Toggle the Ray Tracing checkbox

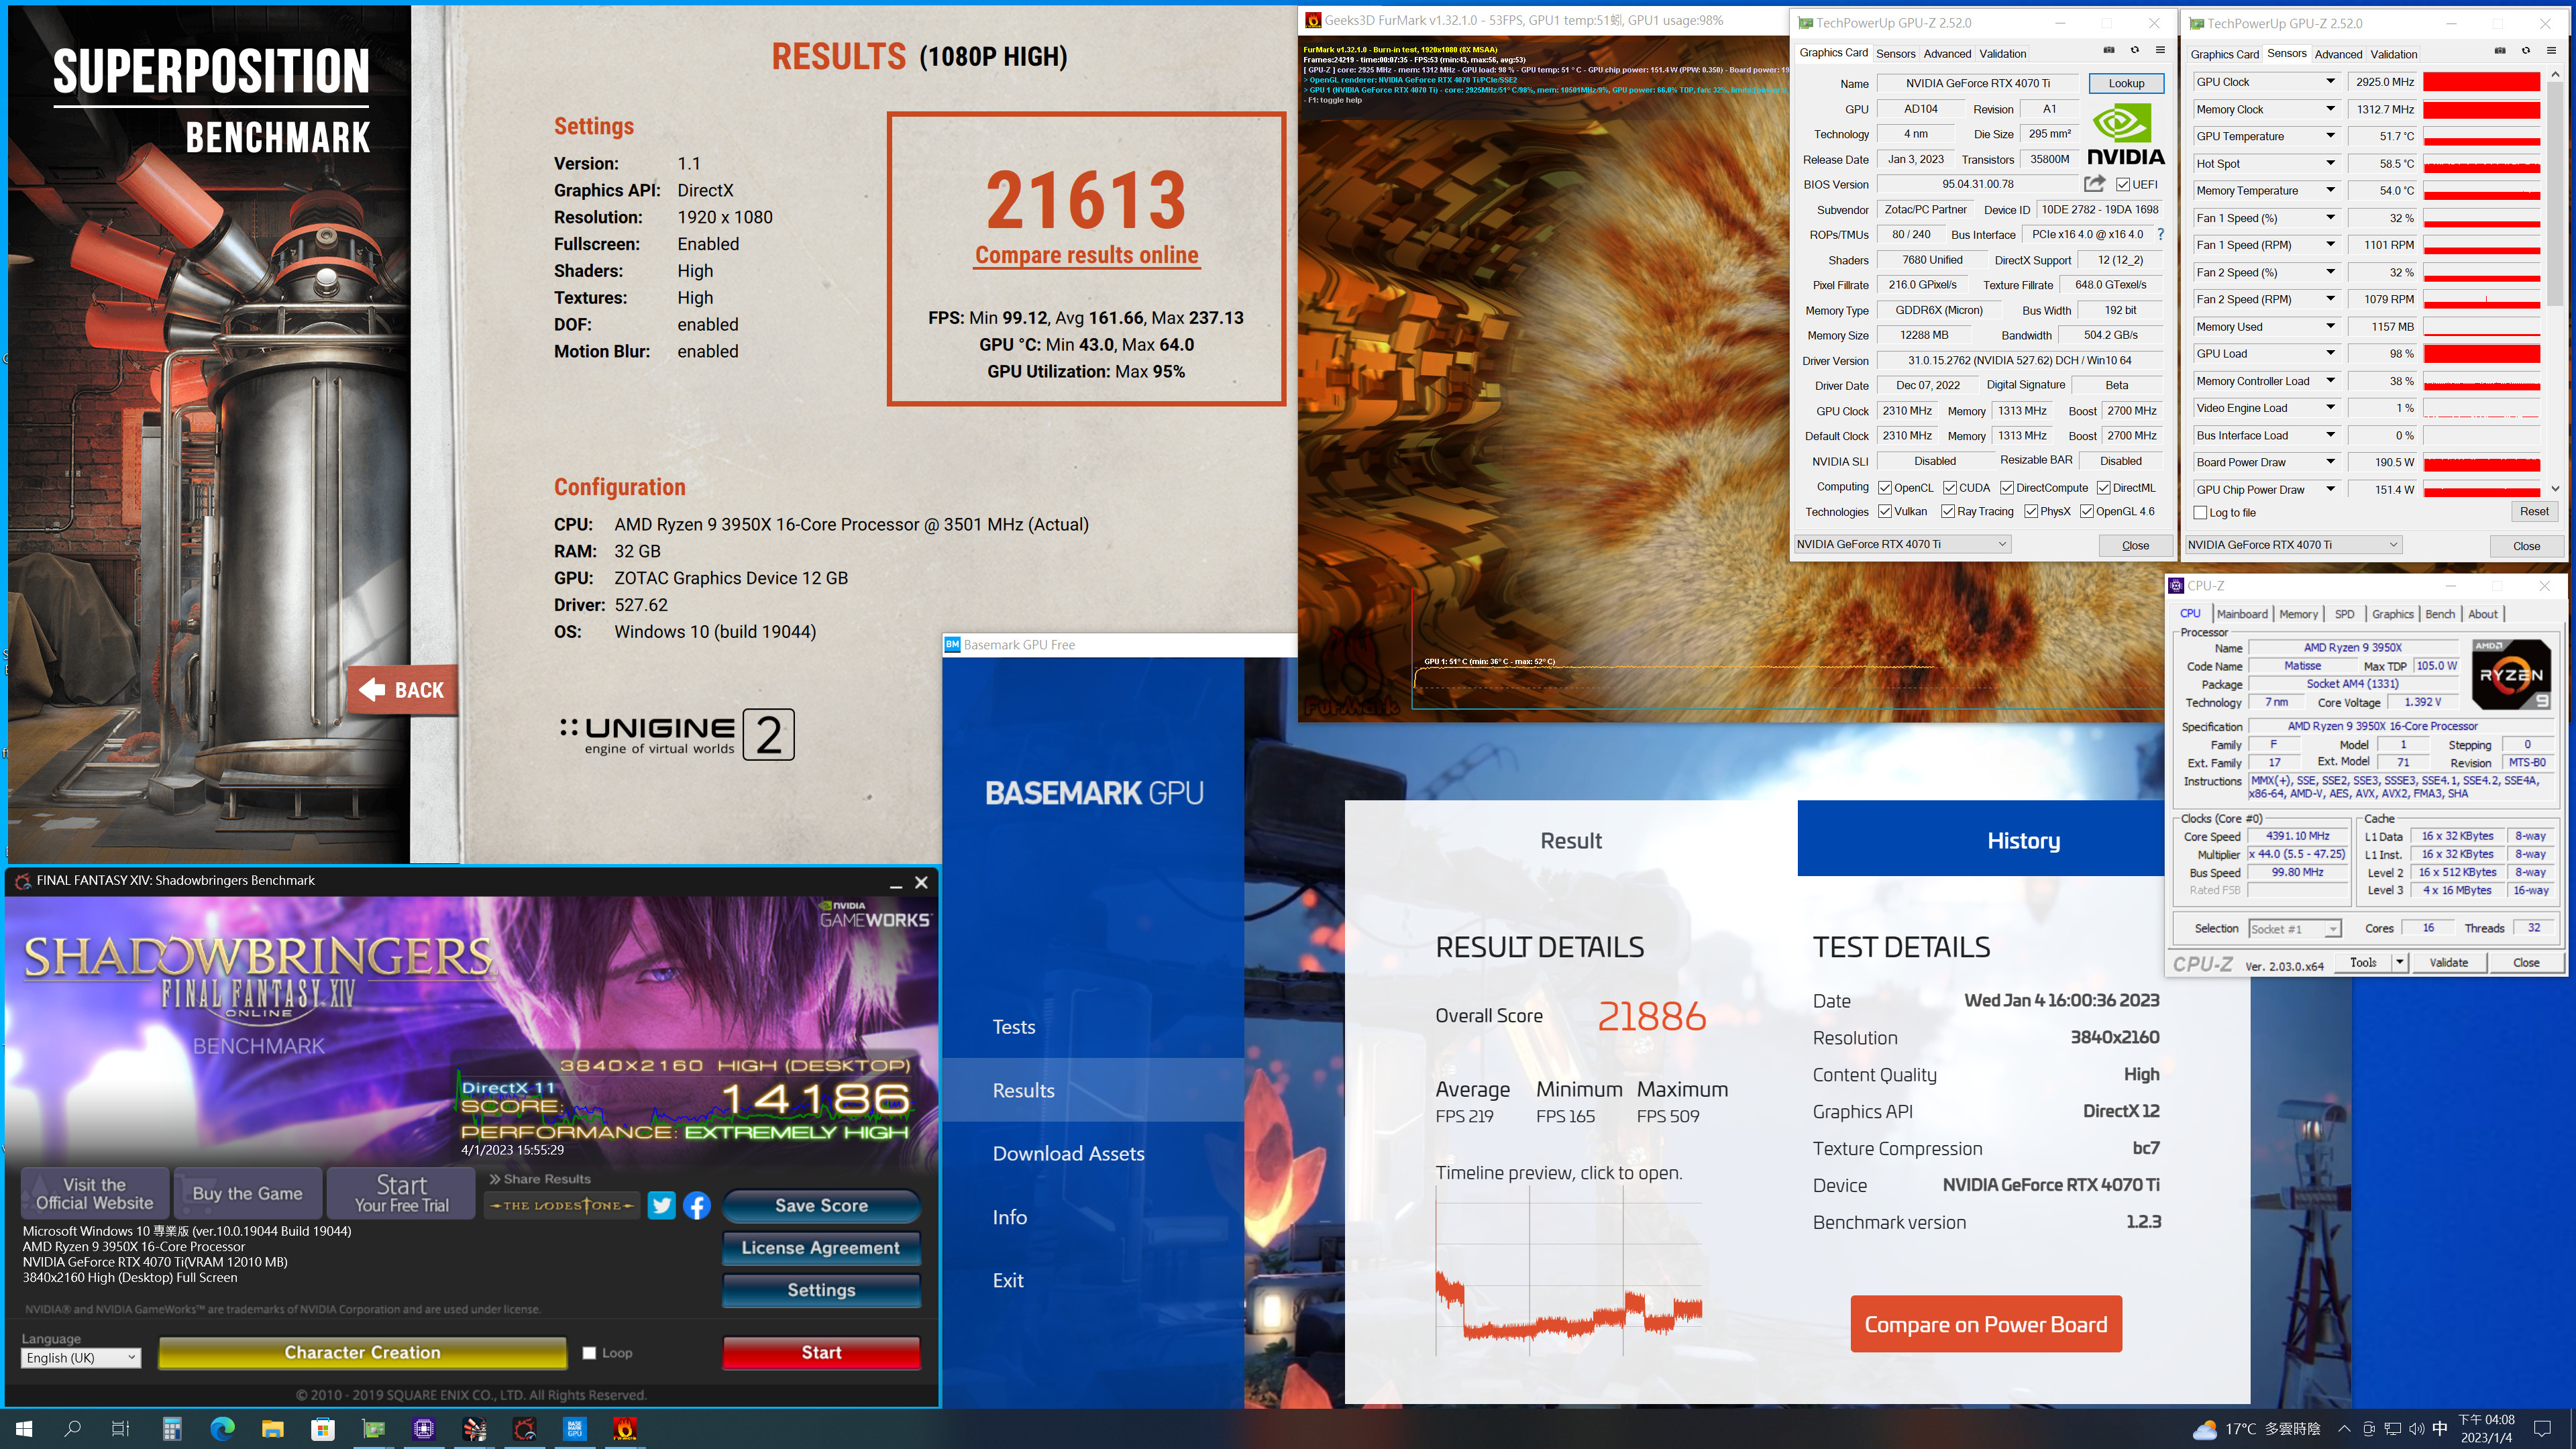point(1947,511)
